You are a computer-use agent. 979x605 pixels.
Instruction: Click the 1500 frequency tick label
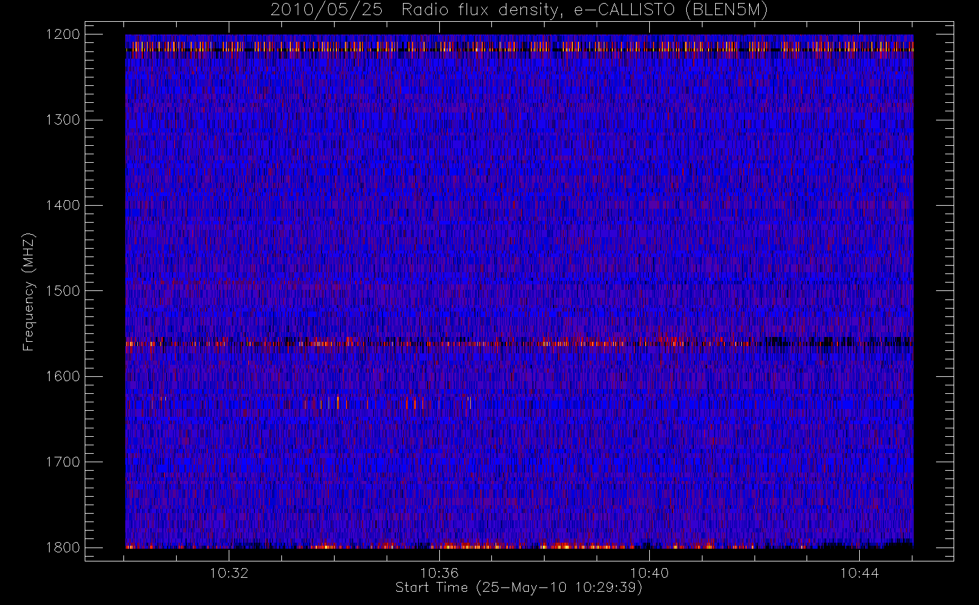(63, 291)
